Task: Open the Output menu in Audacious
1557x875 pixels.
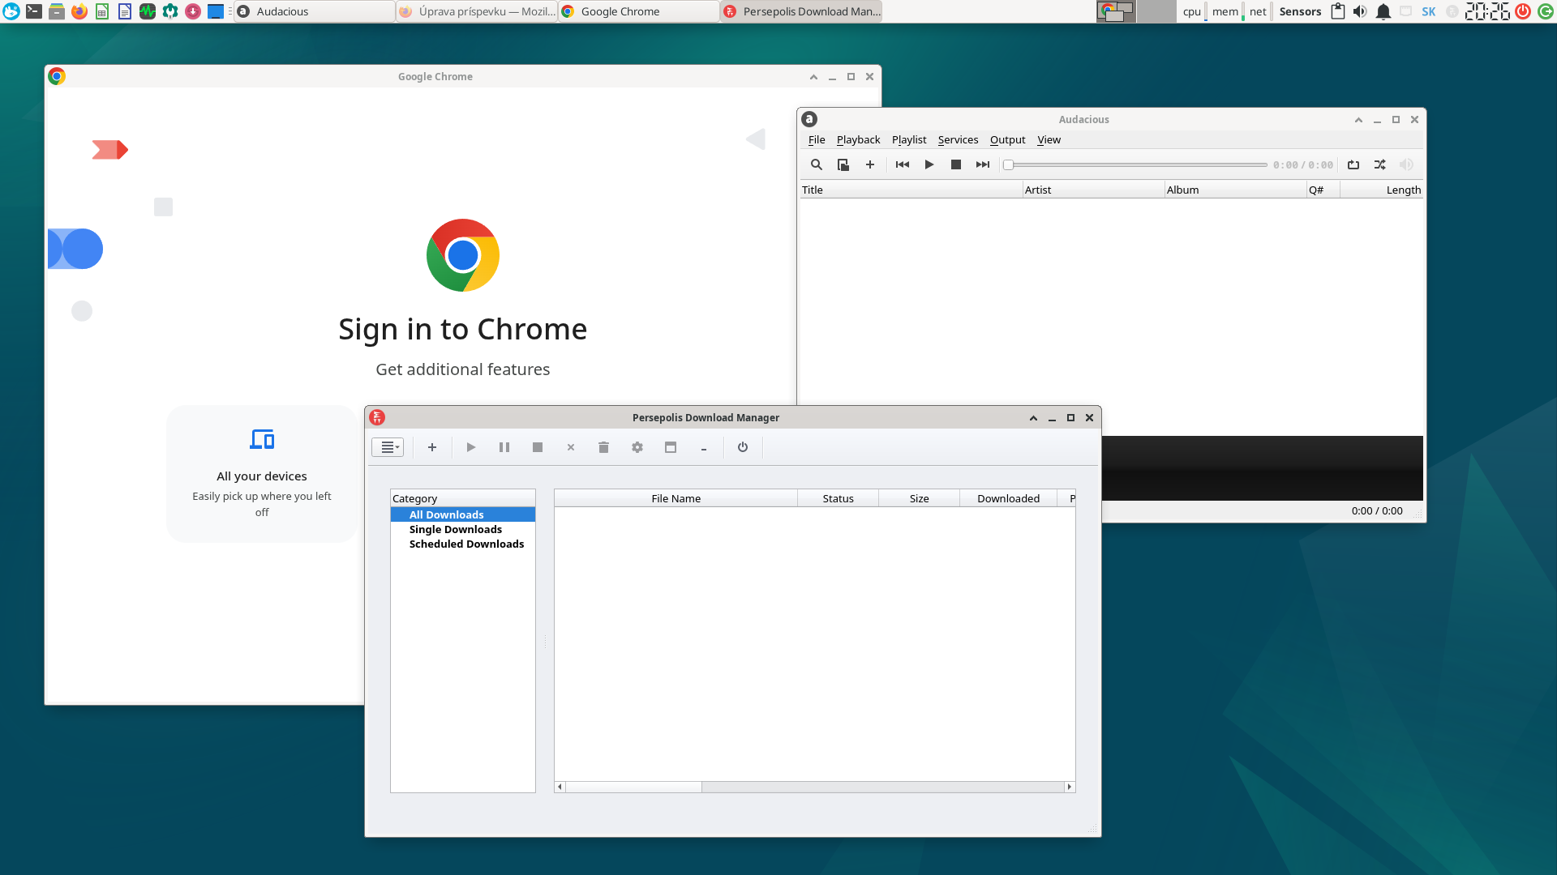Action: click(x=1007, y=139)
